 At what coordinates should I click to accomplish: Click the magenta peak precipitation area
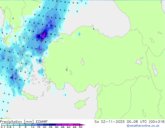[43, 35]
